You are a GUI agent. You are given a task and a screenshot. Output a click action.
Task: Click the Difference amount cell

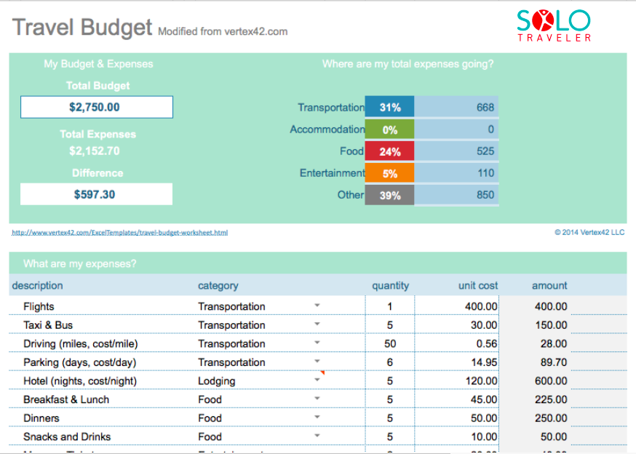(98, 194)
